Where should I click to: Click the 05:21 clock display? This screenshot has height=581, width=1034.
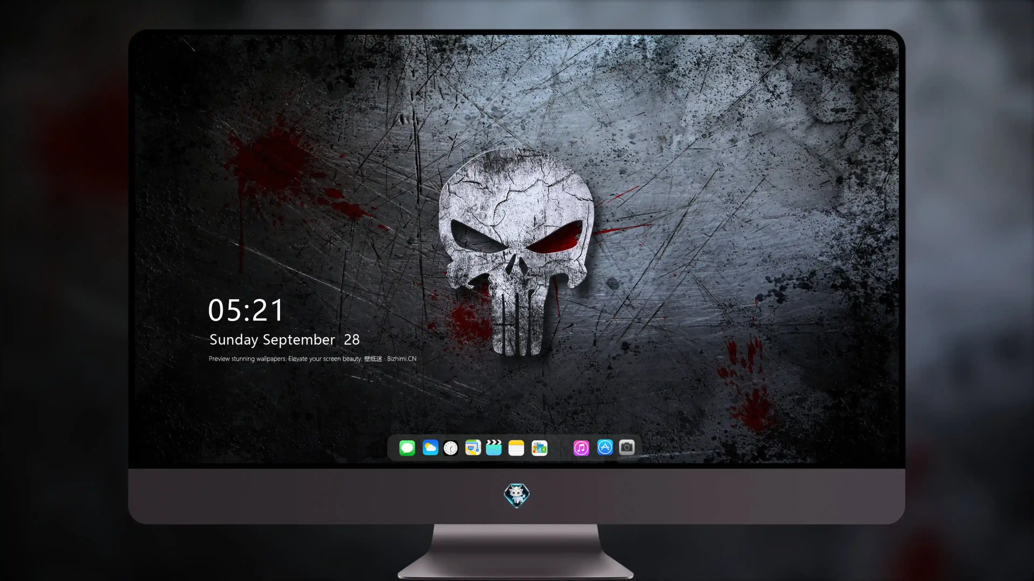click(246, 310)
